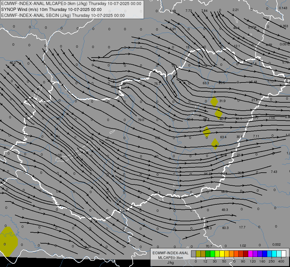Image resolution: width=290 pixels, height=267 pixels.
Task: Click the legend tick value 250
Action: 272,261
